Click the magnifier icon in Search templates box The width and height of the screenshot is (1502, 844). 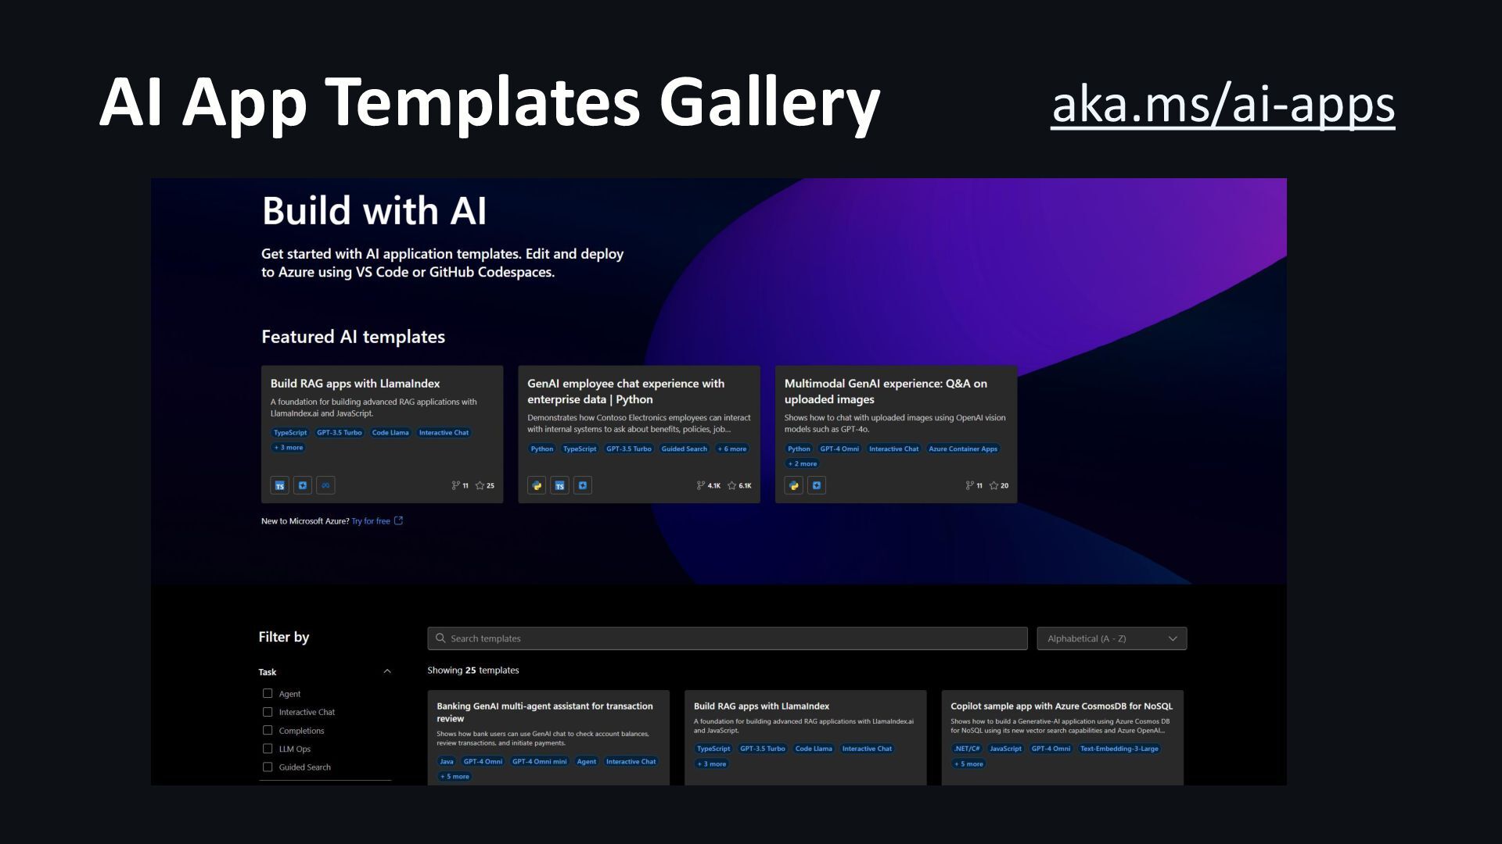[x=440, y=638]
